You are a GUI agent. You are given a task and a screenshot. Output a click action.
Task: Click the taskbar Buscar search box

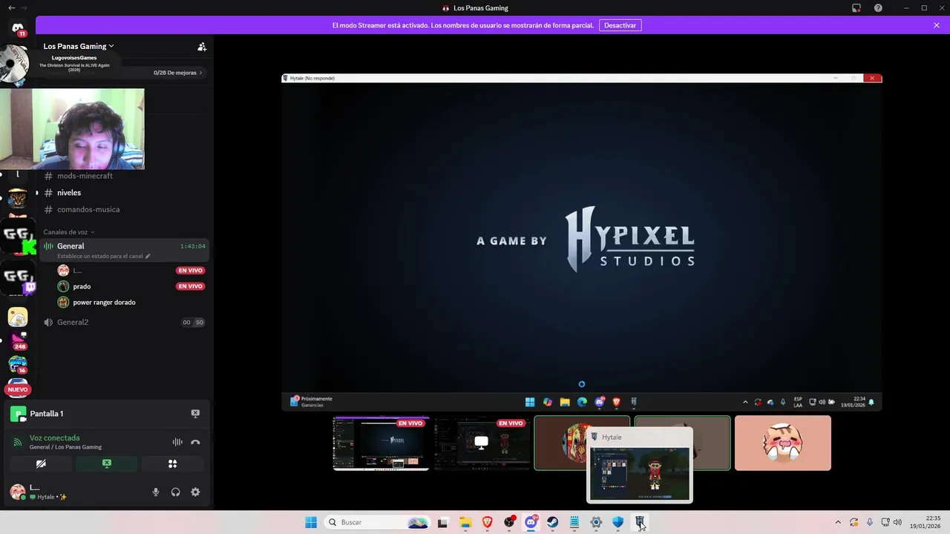point(379,522)
